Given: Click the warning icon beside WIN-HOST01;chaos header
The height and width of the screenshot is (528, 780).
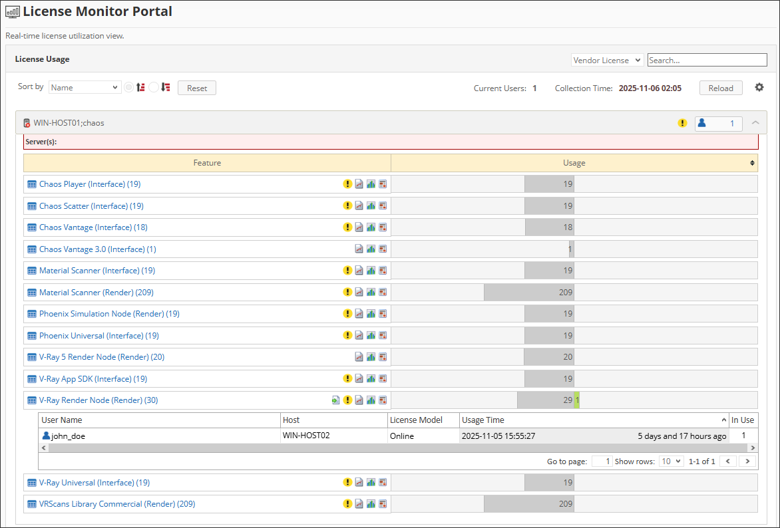Looking at the screenshot, I should pyautogui.click(x=682, y=123).
